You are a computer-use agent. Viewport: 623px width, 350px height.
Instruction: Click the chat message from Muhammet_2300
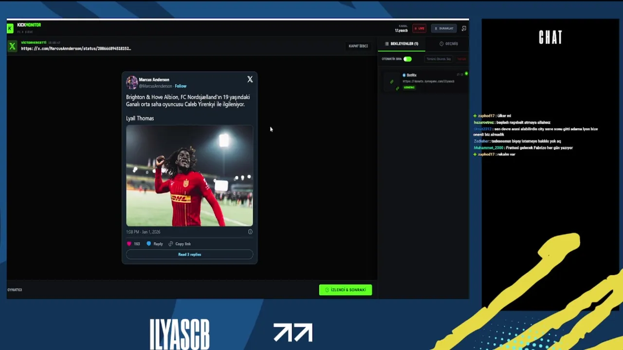[523, 147]
